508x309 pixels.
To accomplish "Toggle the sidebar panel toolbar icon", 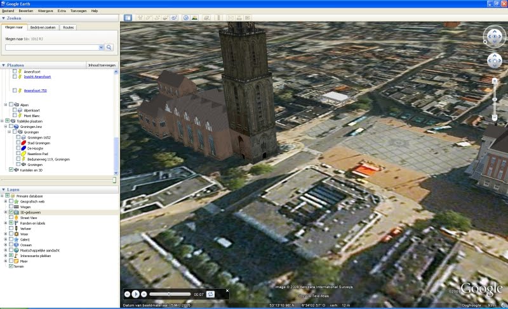I will (x=128, y=18).
